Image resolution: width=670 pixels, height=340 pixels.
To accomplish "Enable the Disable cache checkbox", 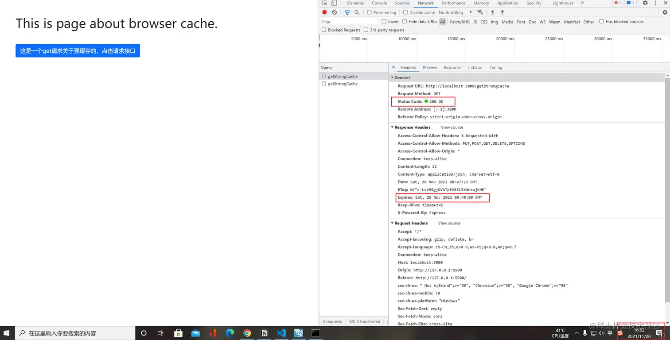I will click(x=406, y=12).
